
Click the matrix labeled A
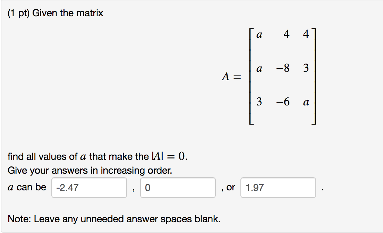[x=281, y=77]
